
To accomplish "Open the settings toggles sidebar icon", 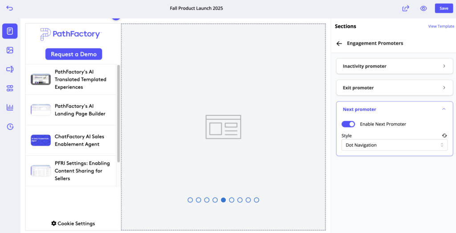I will point(10,88).
